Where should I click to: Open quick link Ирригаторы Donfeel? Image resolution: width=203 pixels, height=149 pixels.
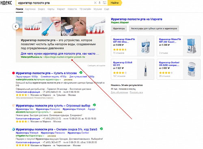[78, 133]
